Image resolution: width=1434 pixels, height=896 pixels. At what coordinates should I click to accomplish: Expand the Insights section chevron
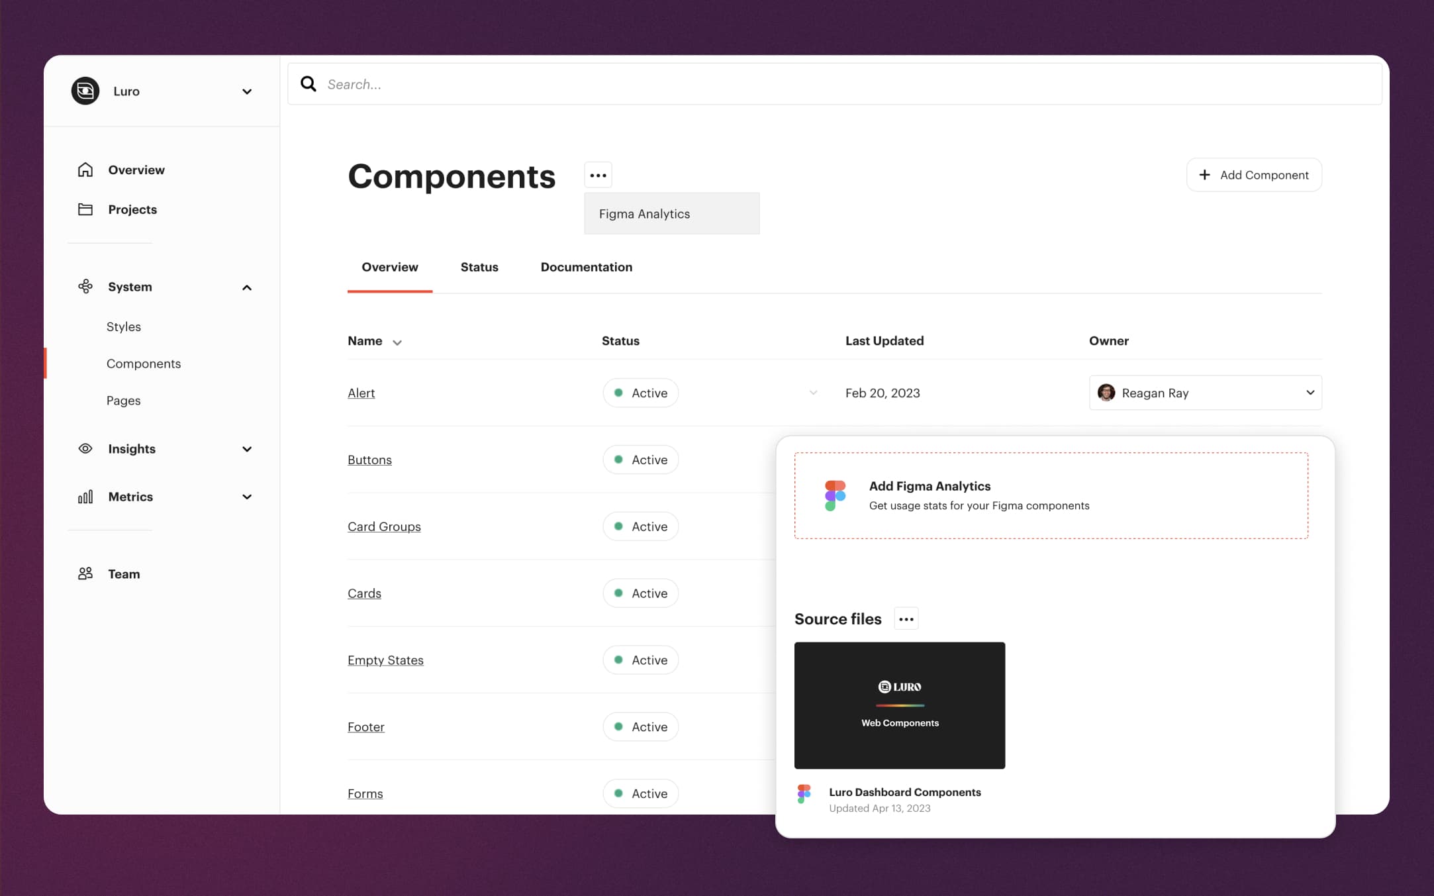coord(247,449)
